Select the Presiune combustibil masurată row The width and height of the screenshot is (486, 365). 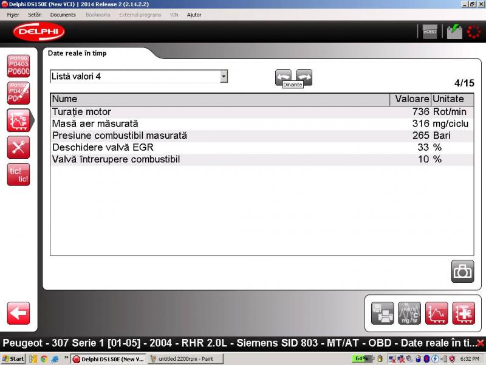tap(262, 135)
